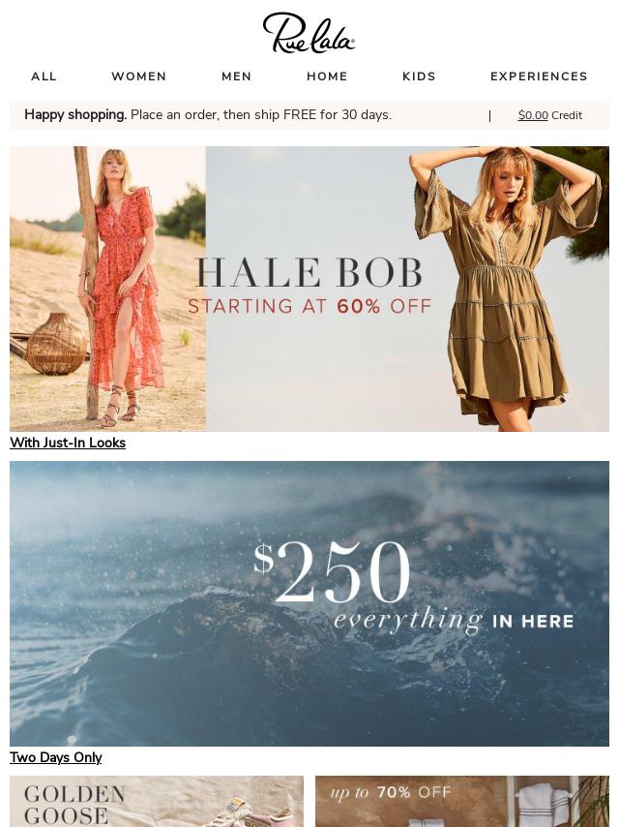Go to the MEN category
619x827 pixels.
pos(237,77)
